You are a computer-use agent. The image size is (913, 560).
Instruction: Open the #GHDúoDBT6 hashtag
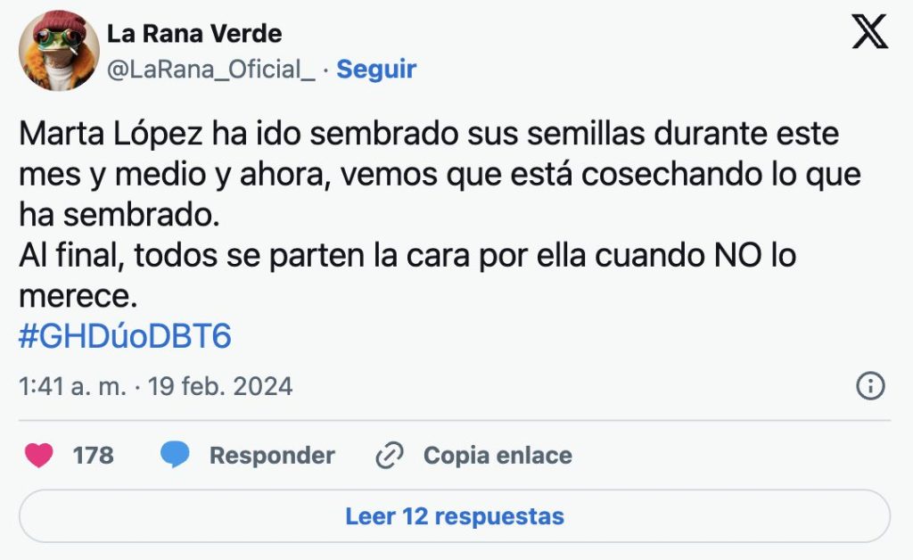point(125,336)
